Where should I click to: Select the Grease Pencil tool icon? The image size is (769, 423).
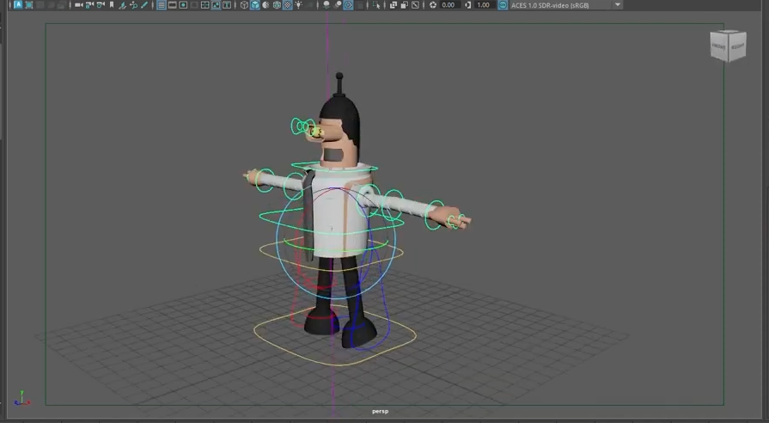click(144, 5)
